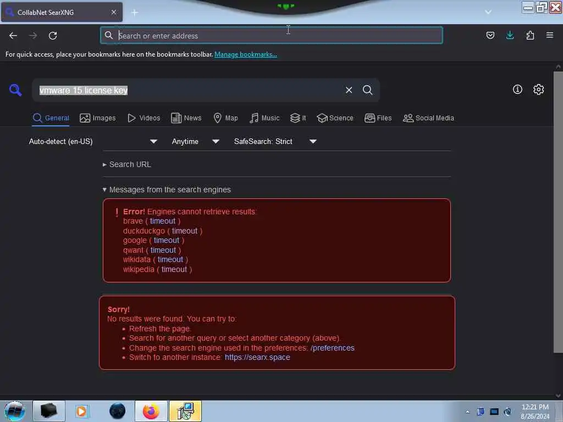Switch to the Map category
This screenshot has height=422, width=563.
pyautogui.click(x=225, y=118)
